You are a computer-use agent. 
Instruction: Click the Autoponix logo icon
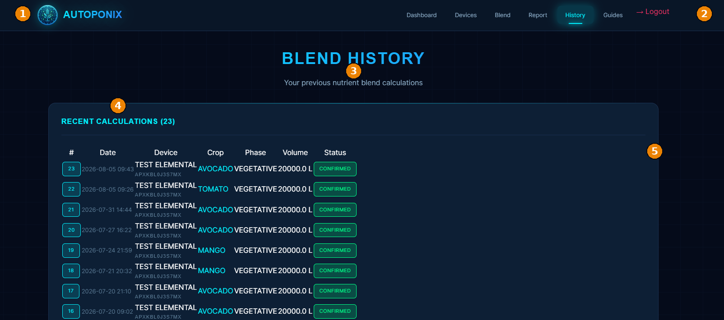(x=47, y=15)
